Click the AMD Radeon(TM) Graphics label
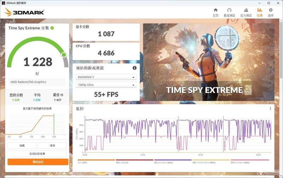 28,82
